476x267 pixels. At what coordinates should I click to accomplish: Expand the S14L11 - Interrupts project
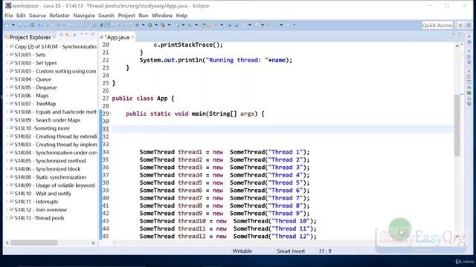pyautogui.click(x=7, y=202)
